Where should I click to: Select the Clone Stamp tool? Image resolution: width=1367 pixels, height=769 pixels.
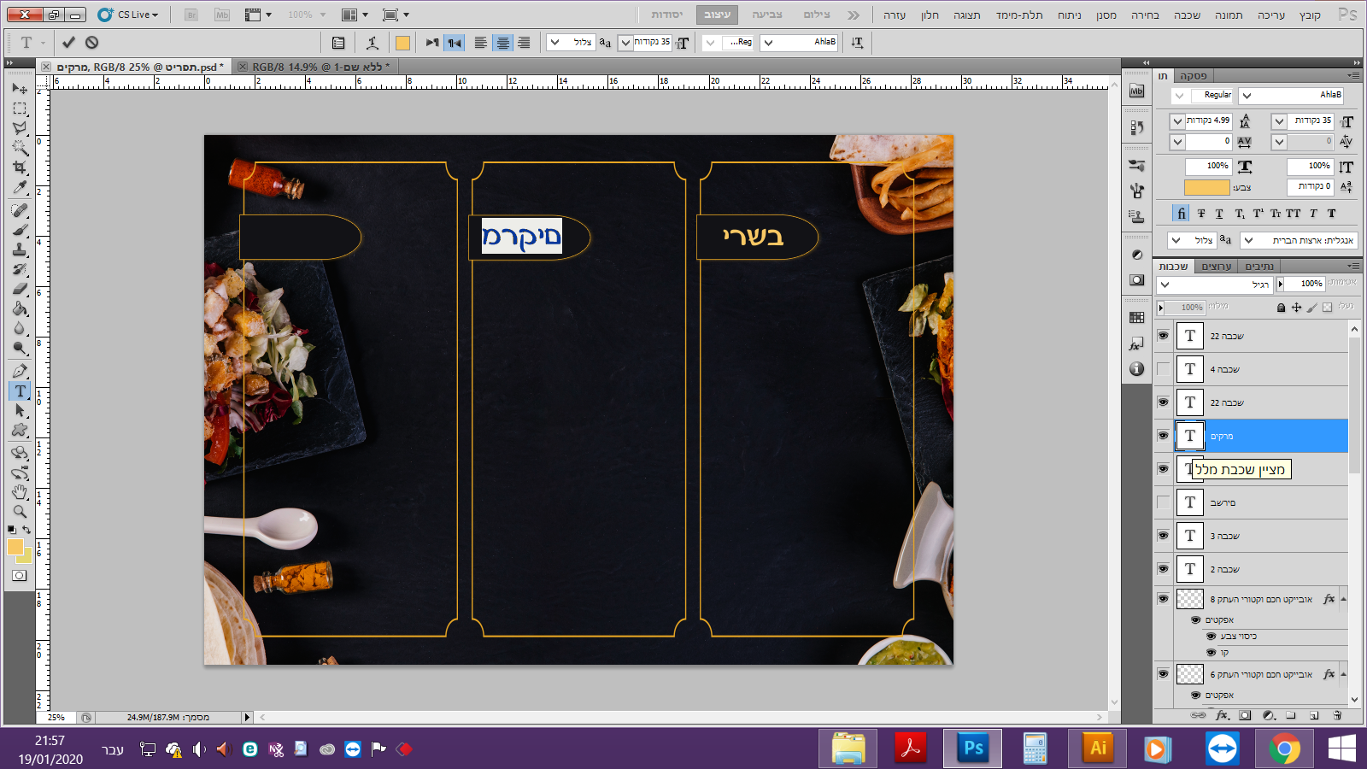coord(20,249)
